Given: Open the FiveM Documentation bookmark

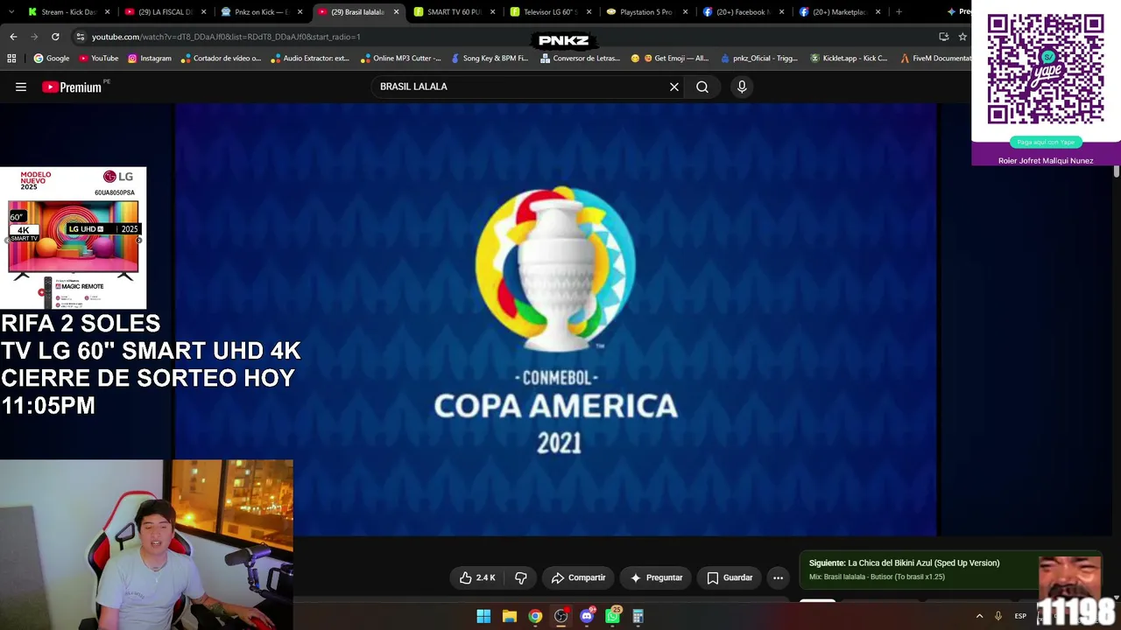Looking at the screenshot, I should tap(935, 59).
